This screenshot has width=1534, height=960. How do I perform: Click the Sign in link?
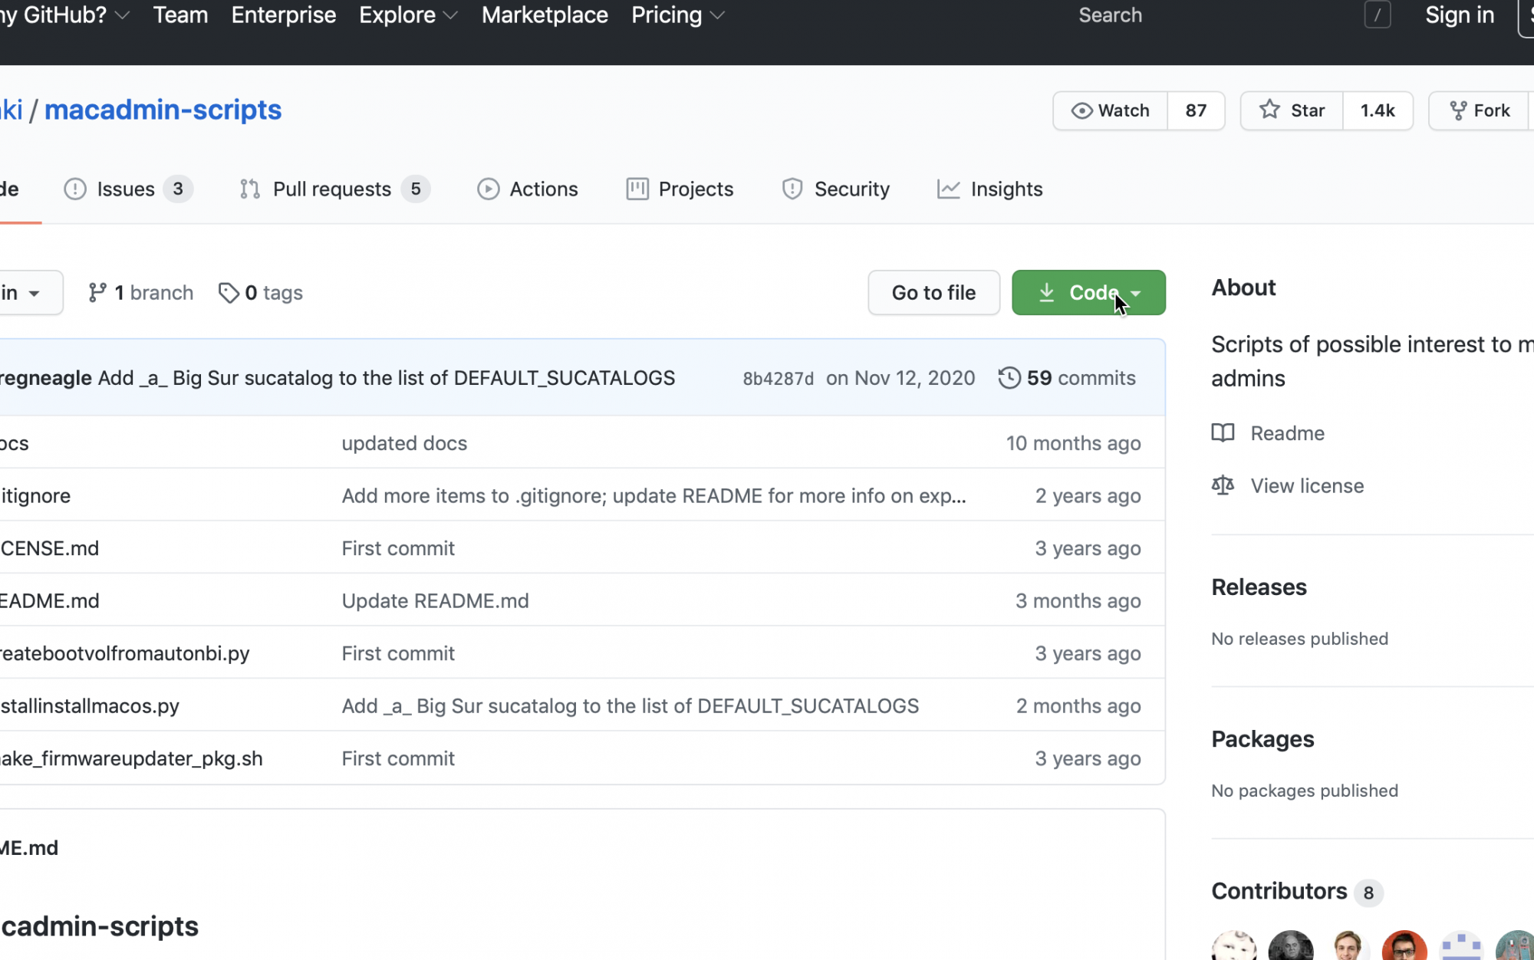(1460, 15)
